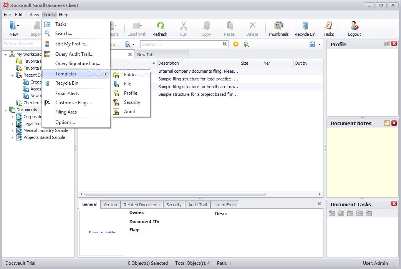This screenshot has height=269, width=401.
Task: Collapse the Documents tree node
Action: [x=5, y=110]
